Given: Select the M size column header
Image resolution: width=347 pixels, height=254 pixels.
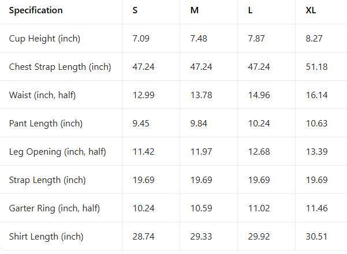Looking at the screenshot, I should click(195, 10).
